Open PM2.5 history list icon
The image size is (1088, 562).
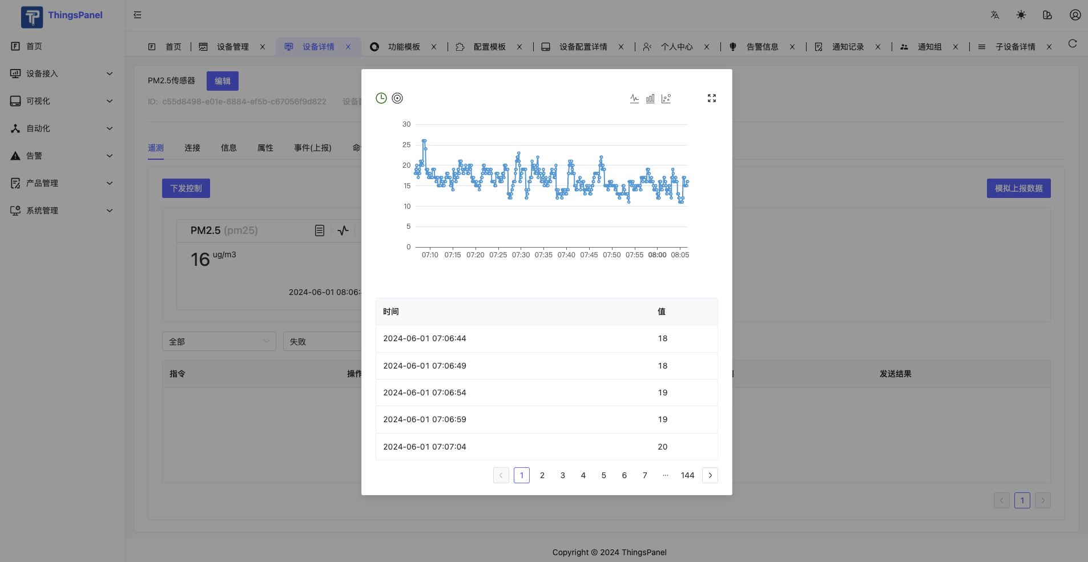320,231
